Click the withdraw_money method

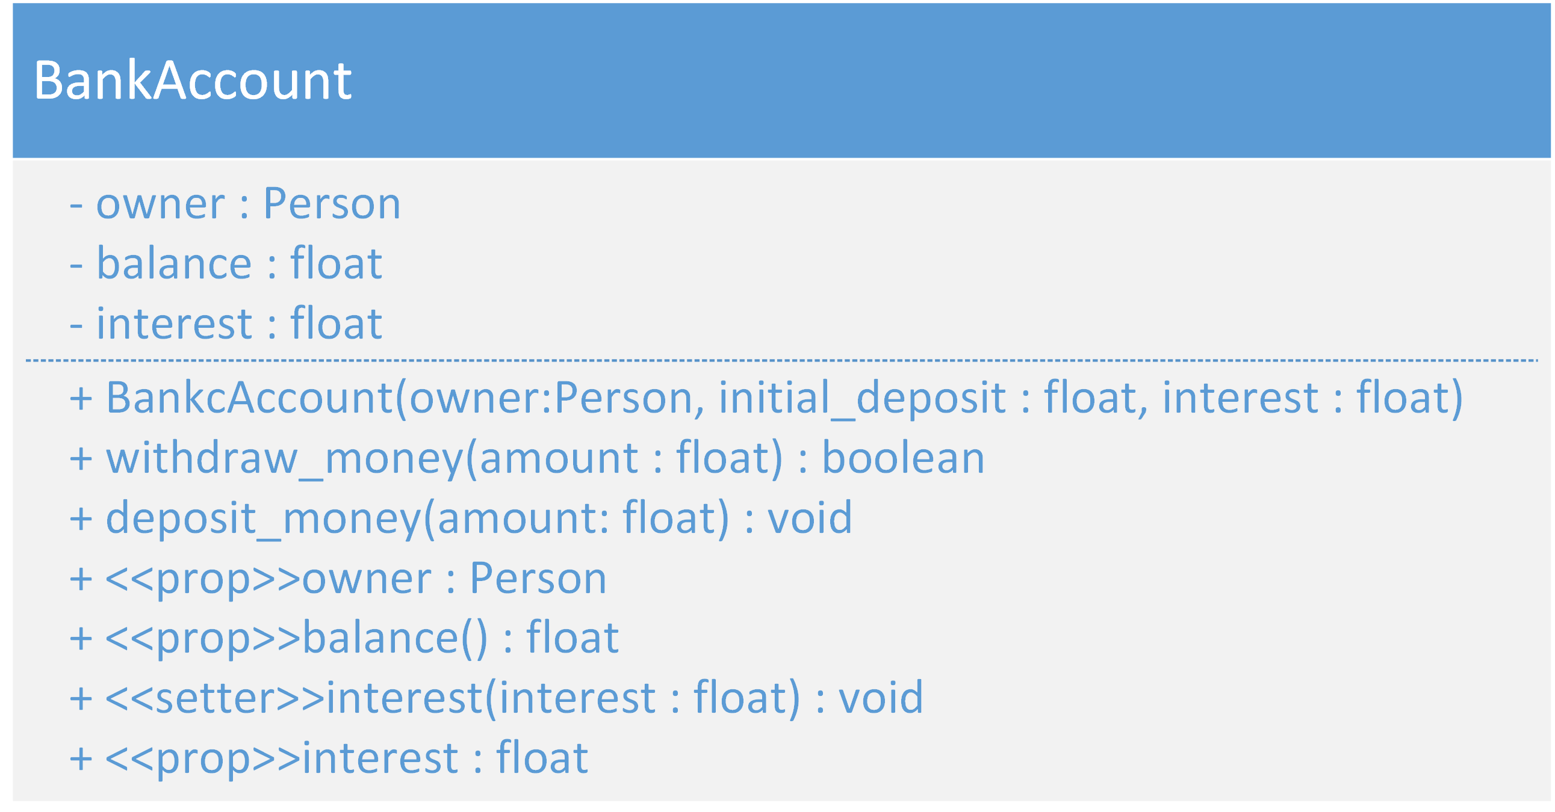coord(527,458)
